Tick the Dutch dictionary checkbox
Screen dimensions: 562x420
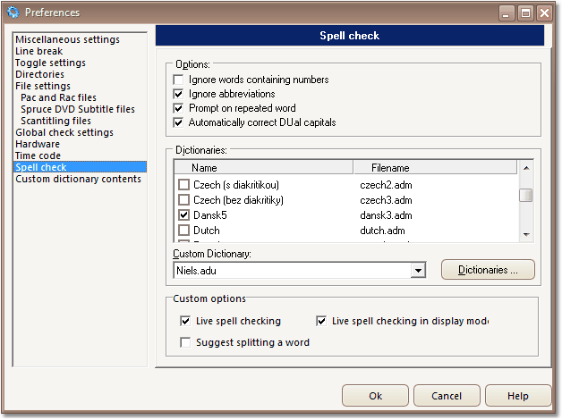[x=183, y=230]
